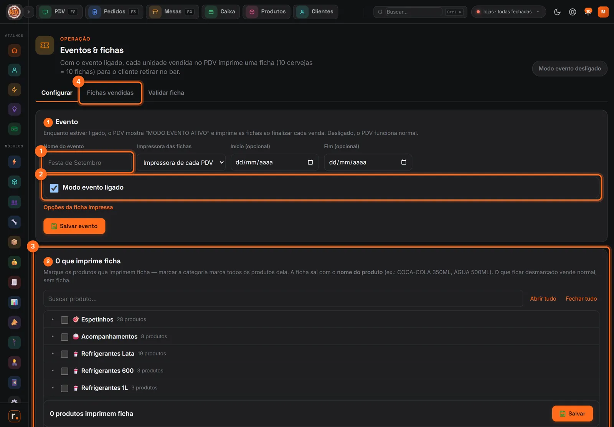The height and width of the screenshot is (427, 614).
Task: Open the cube module icon in sidebar
Action: pos(14,182)
